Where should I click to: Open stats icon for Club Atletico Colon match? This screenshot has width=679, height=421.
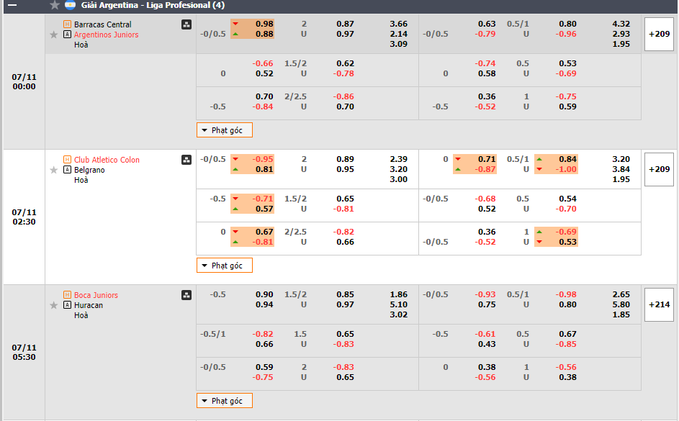pyautogui.click(x=186, y=160)
